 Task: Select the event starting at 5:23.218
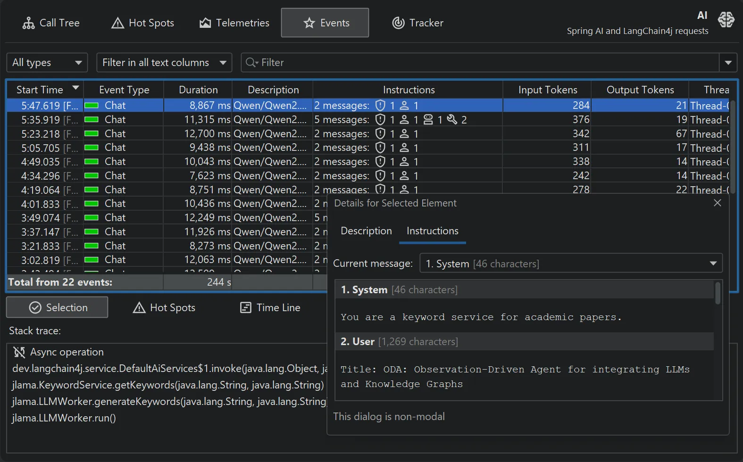click(368, 134)
